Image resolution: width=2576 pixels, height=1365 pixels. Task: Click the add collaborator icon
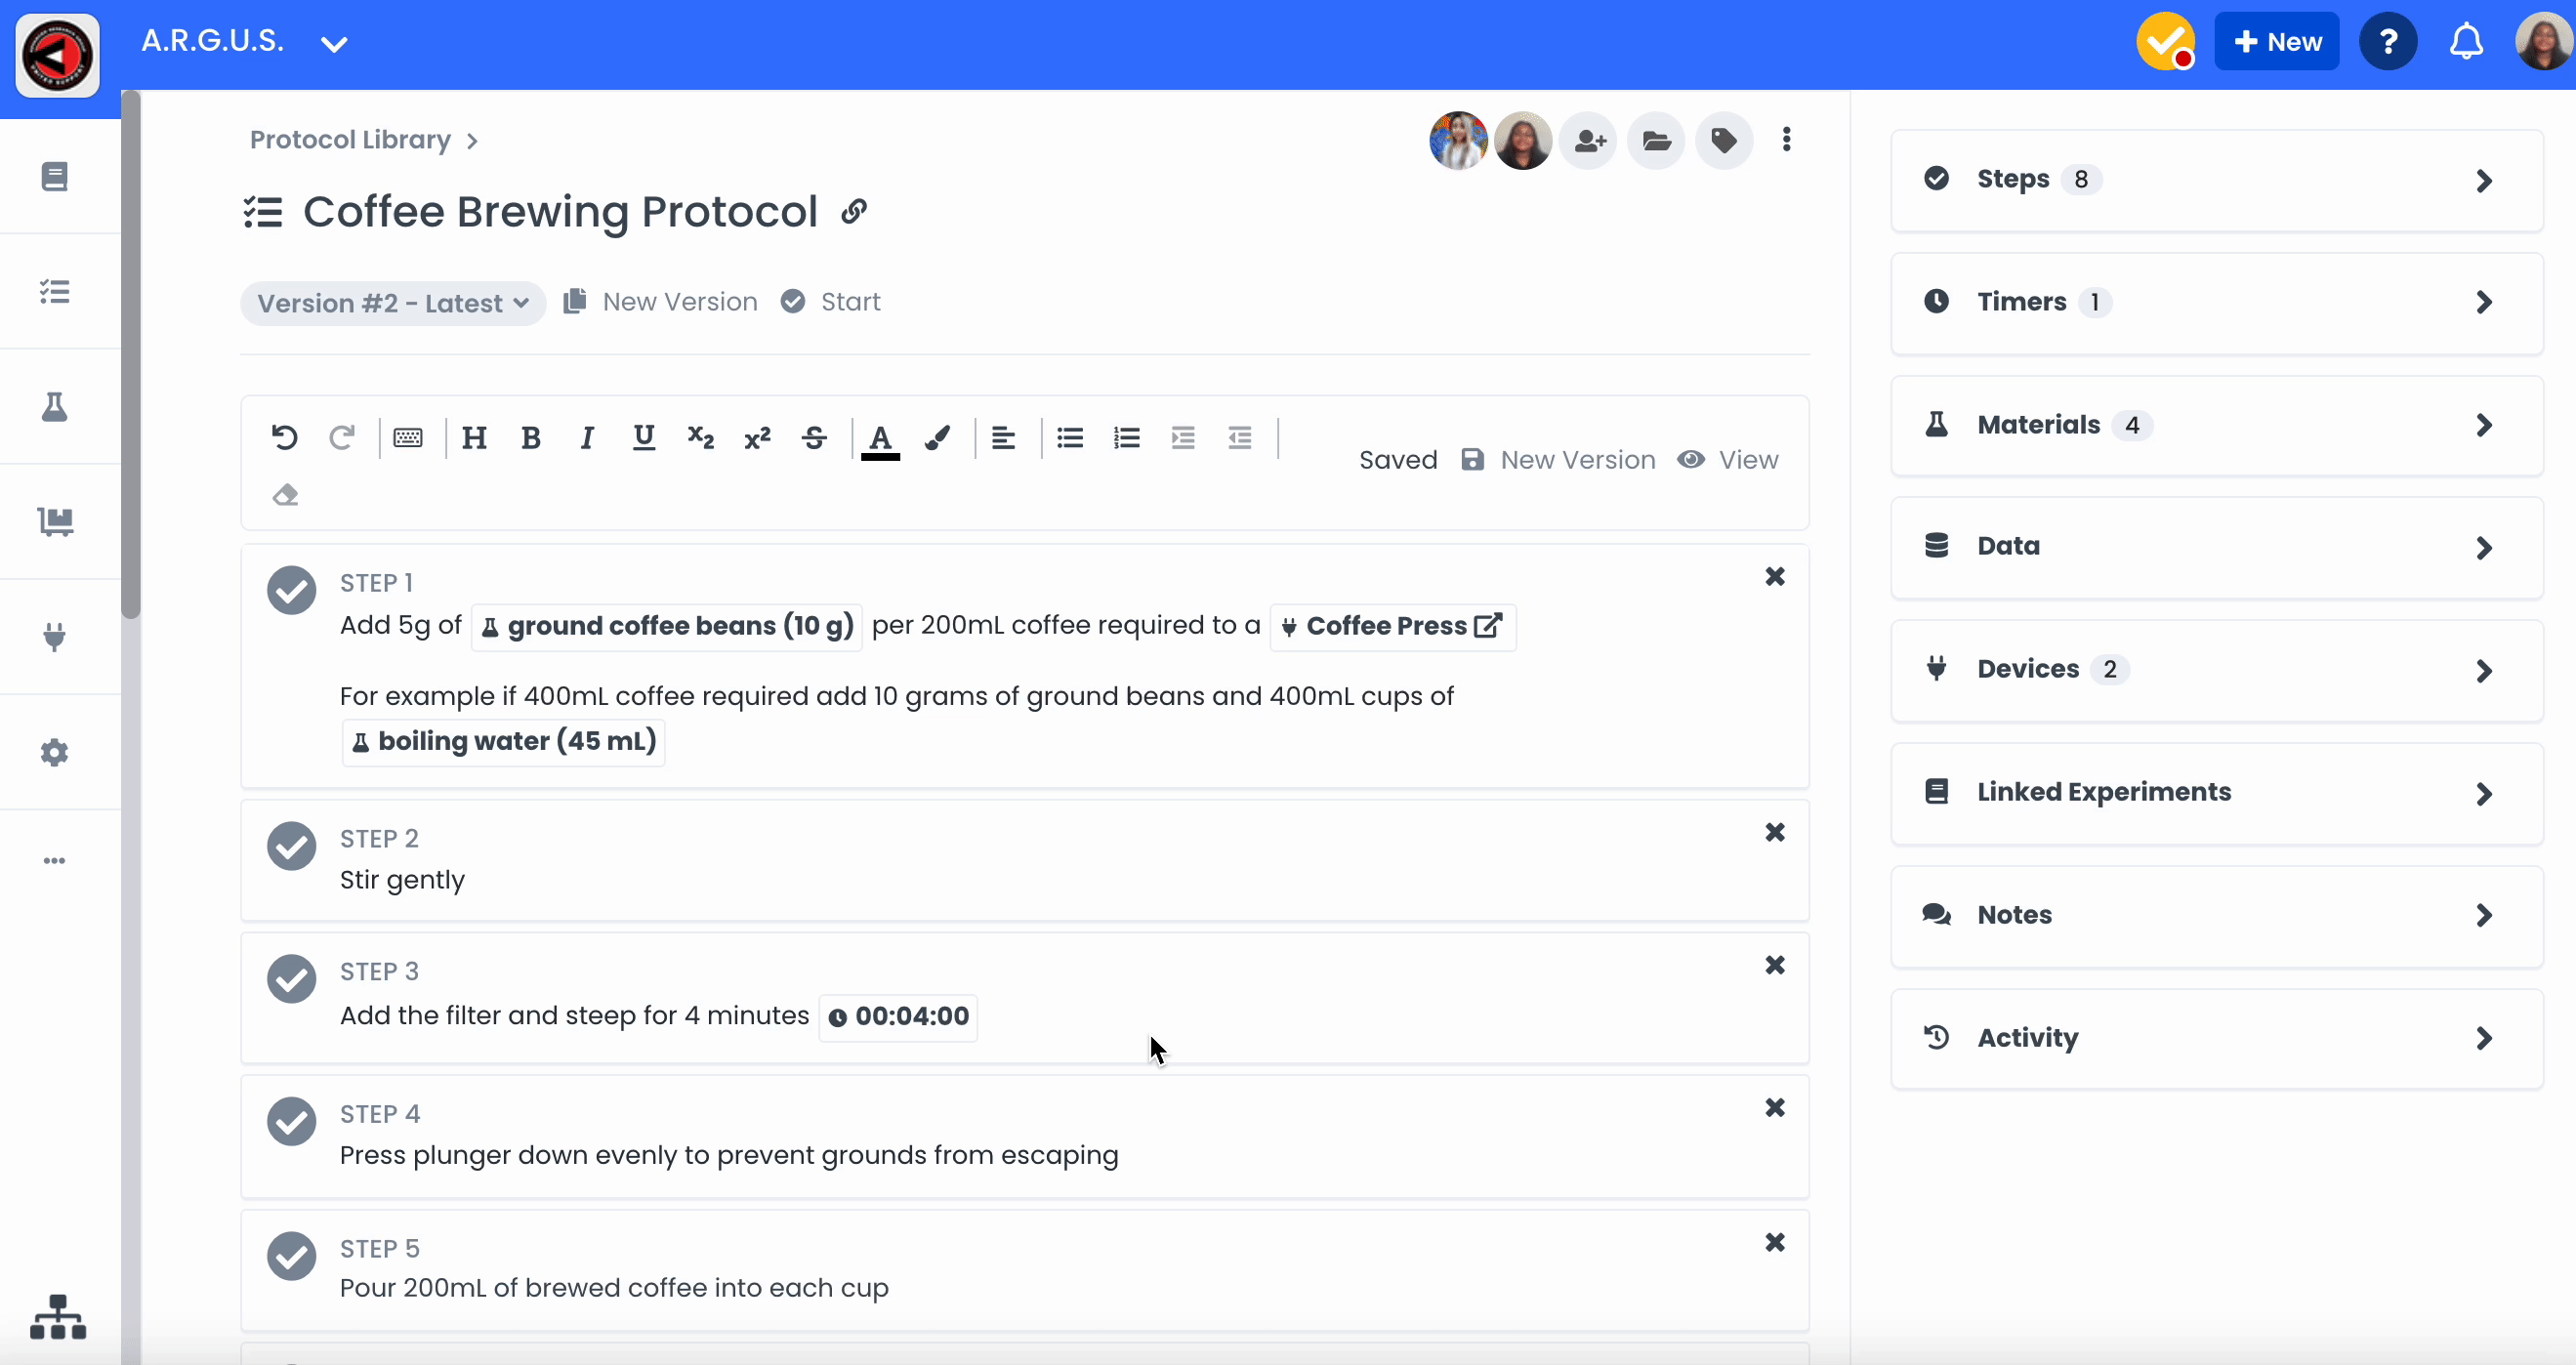(x=1589, y=141)
